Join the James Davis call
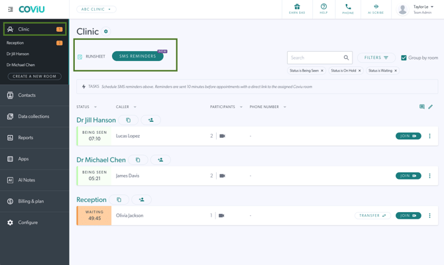 click(408, 176)
